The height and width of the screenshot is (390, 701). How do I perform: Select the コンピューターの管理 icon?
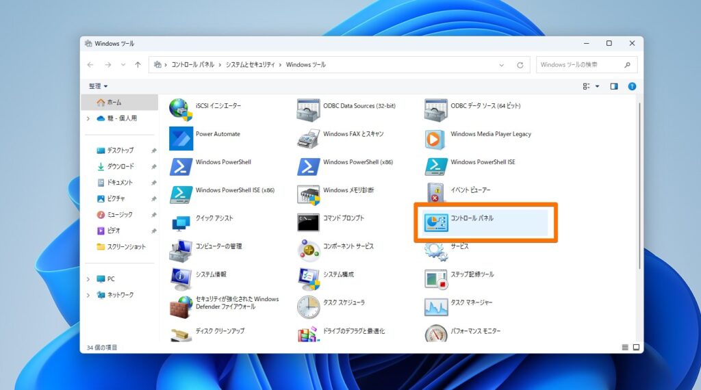[181, 251]
